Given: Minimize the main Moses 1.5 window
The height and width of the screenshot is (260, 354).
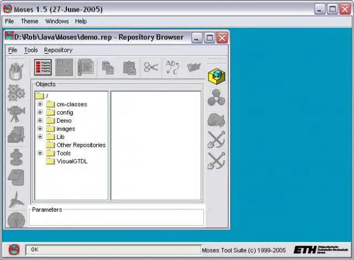Looking at the screenshot, I should click(320, 9).
